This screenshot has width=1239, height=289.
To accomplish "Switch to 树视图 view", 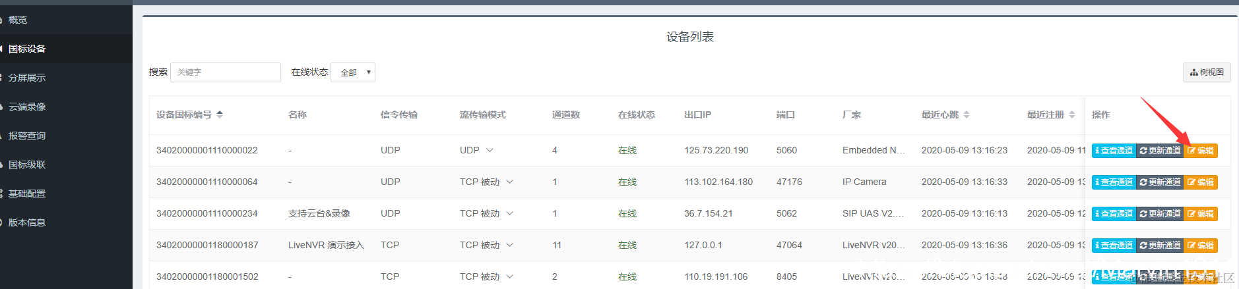I will (x=1207, y=72).
